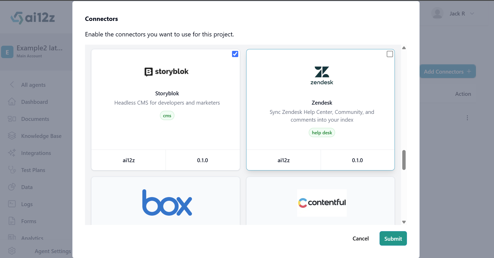Click the Documents icon in sidebar
This screenshot has width=494, height=258.
pos(12,119)
